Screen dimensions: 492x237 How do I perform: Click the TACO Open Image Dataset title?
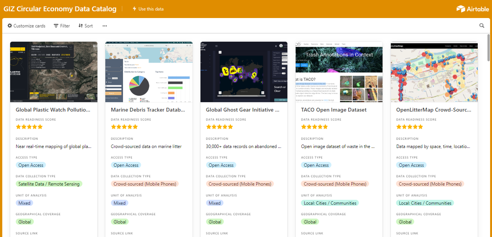(x=334, y=110)
